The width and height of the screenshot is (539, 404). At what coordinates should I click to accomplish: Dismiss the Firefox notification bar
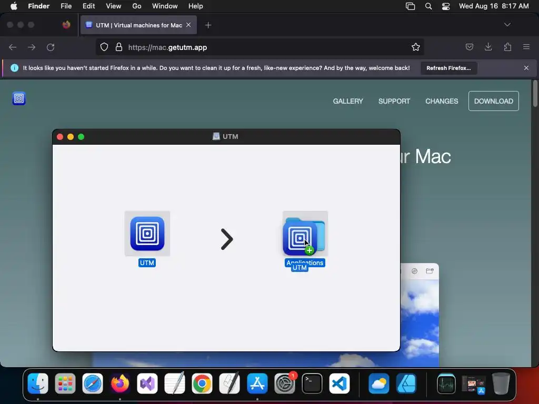[x=526, y=68]
